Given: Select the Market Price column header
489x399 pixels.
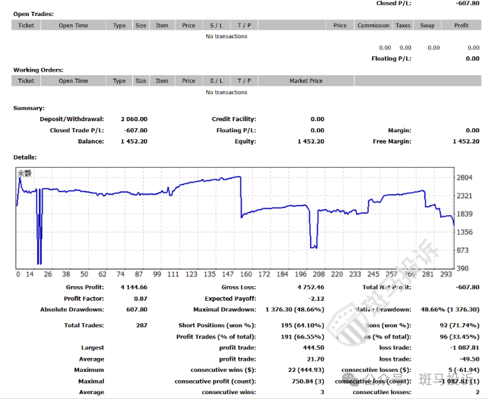Looking at the screenshot, I should [x=306, y=81].
